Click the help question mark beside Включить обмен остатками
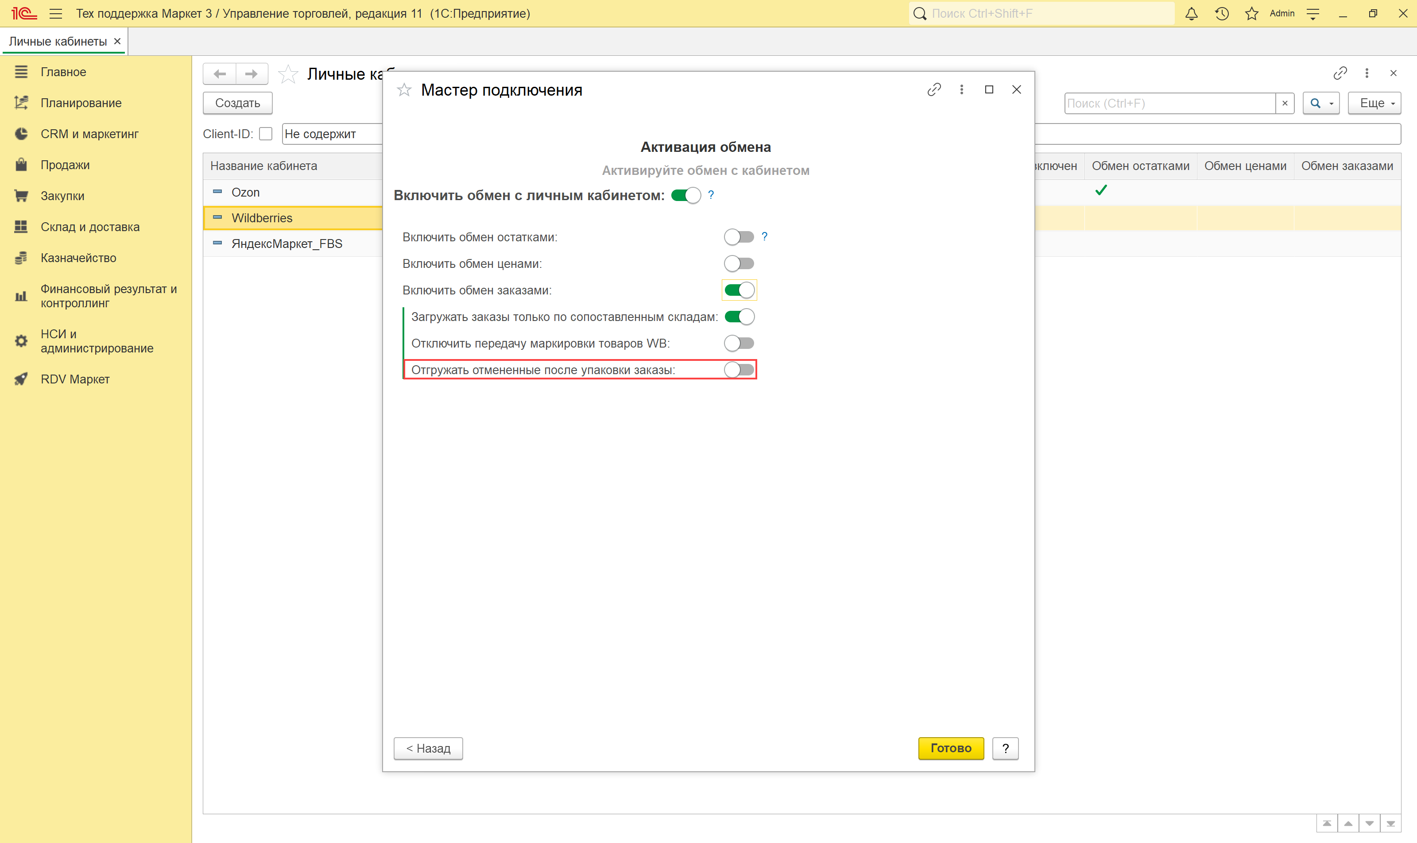 tap(764, 236)
